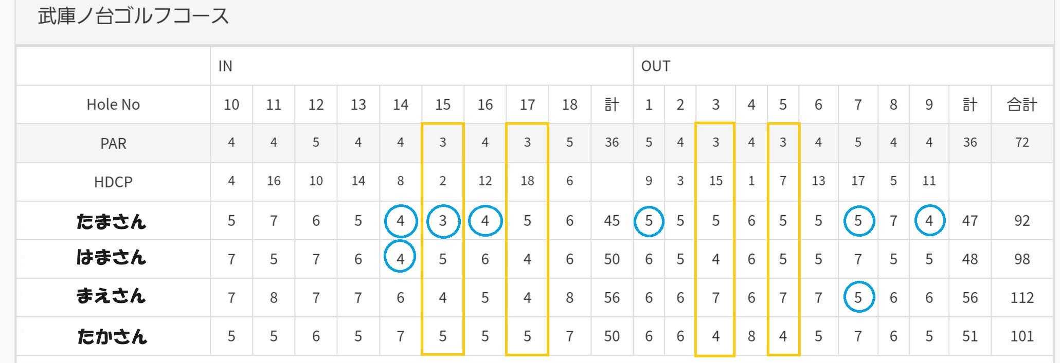The image size is (1060, 363).
Task: Click the hole 15 column header
Action: point(442,105)
